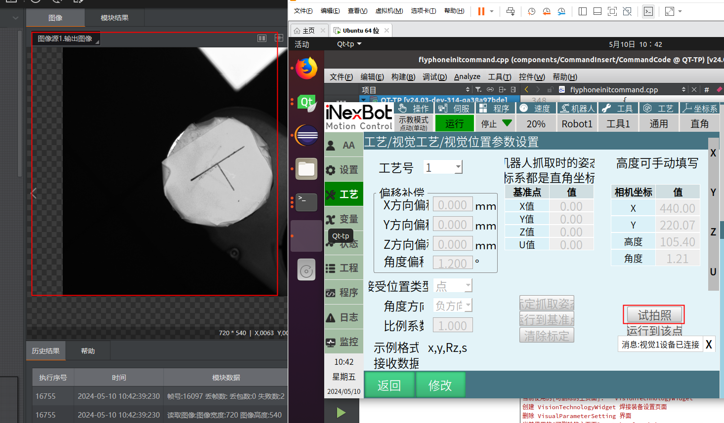The width and height of the screenshot is (724, 423).
Task: Take a VM snapshot via clock icon
Action: tap(531, 11)
